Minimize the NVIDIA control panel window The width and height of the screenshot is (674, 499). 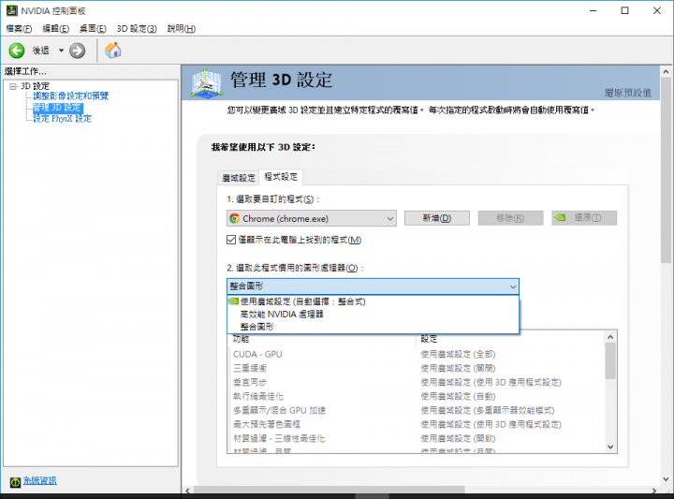593,10
